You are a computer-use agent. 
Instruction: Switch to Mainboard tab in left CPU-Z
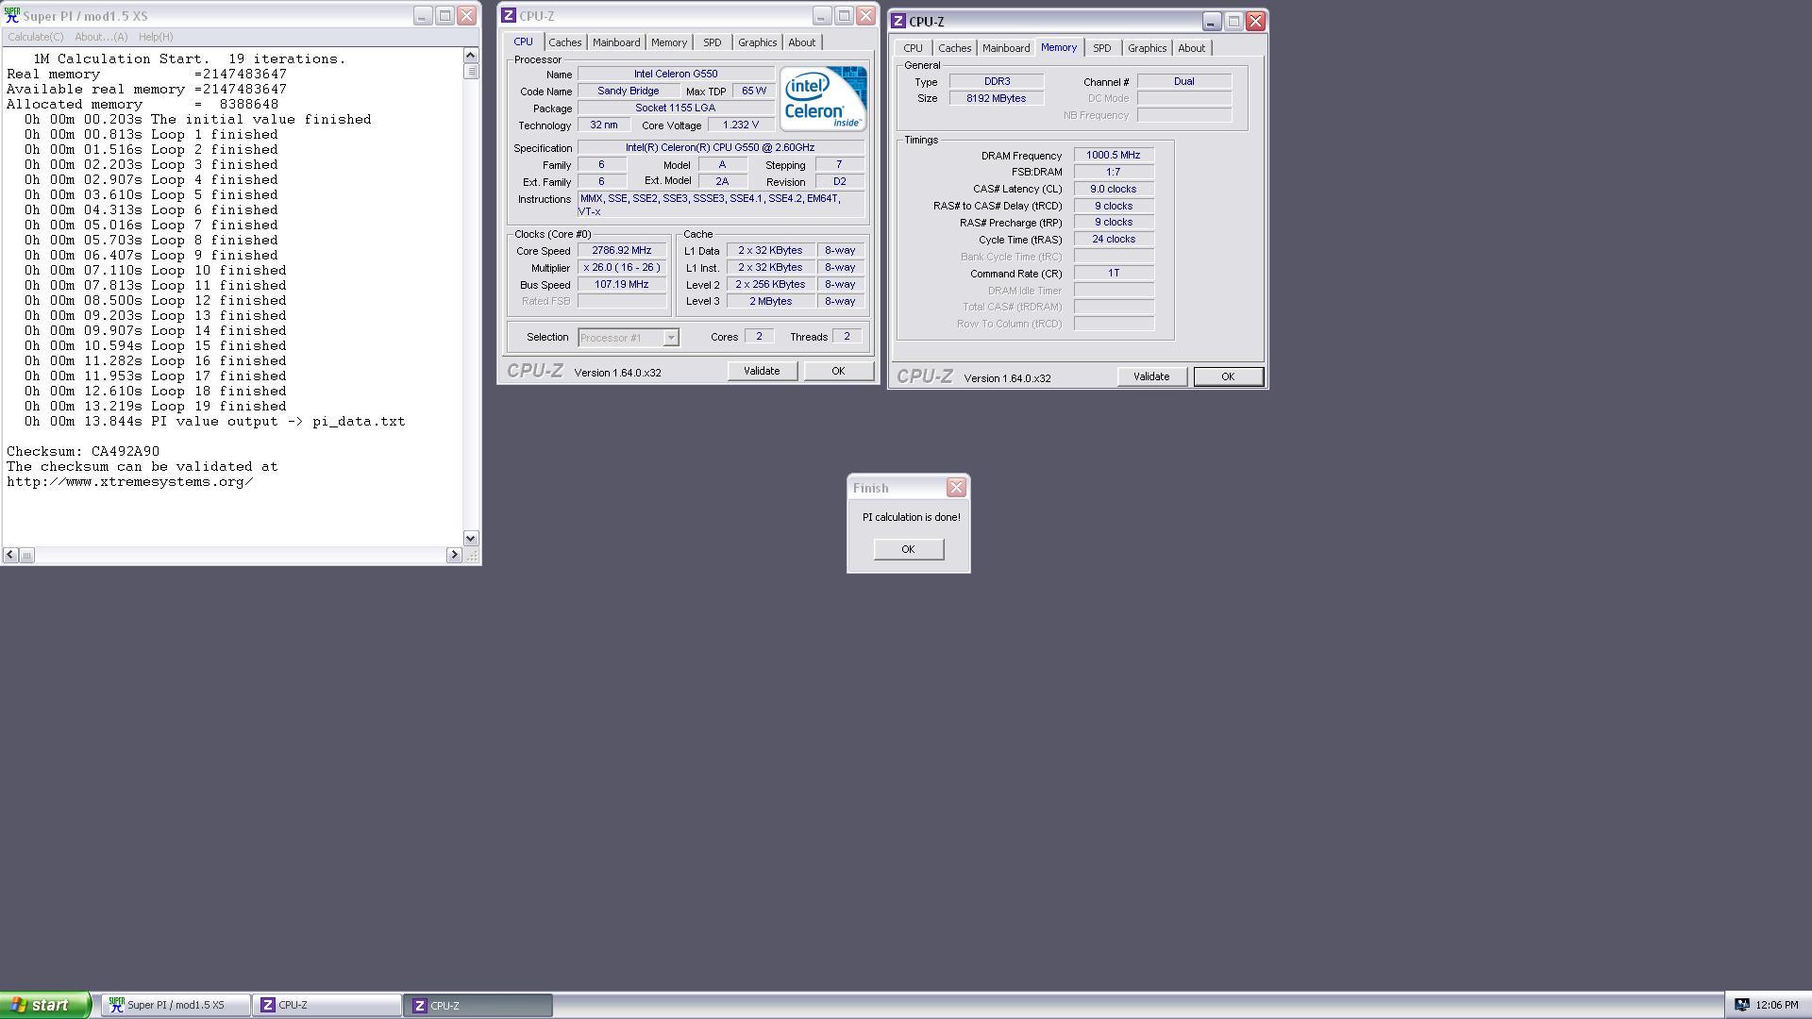(x=616, y=42)
